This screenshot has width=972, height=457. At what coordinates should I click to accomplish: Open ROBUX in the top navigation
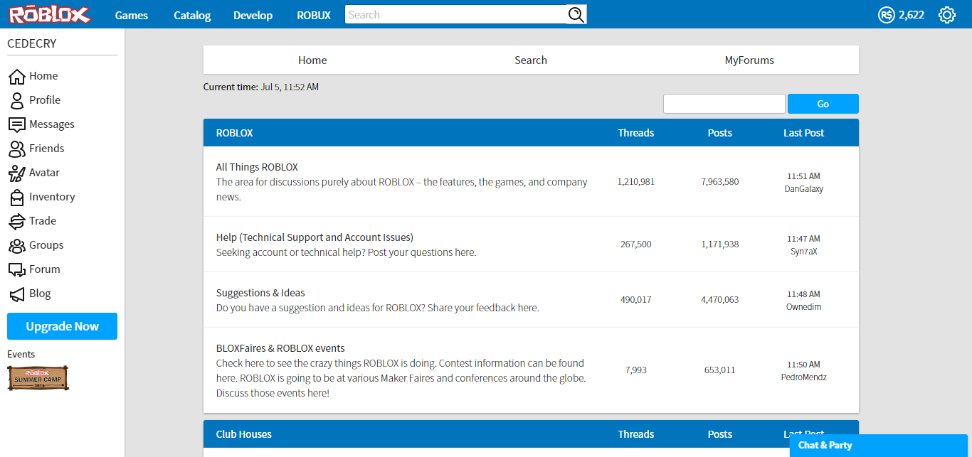pos(314,15)
